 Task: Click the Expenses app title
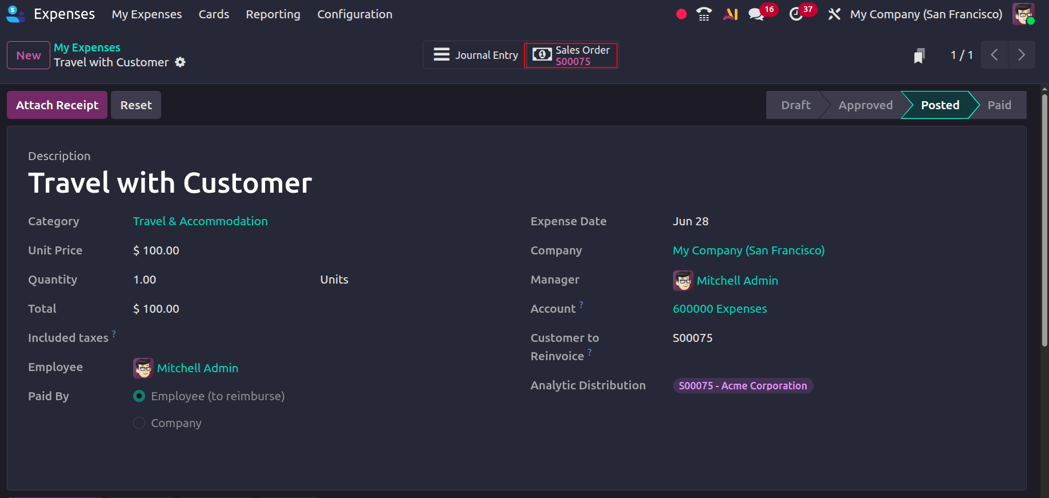[64, 14]
